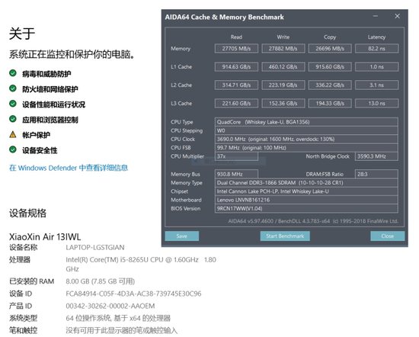Click L3 Cache Latency 13.0 ns
419x337 pixels.
[x=377, y=103]
